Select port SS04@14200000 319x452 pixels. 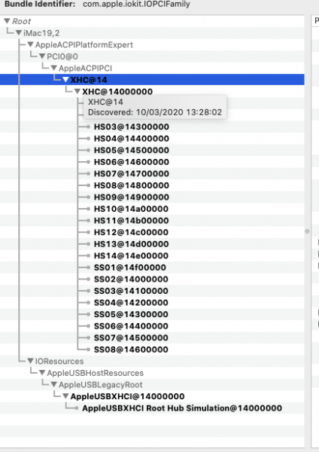pos(131,303)
